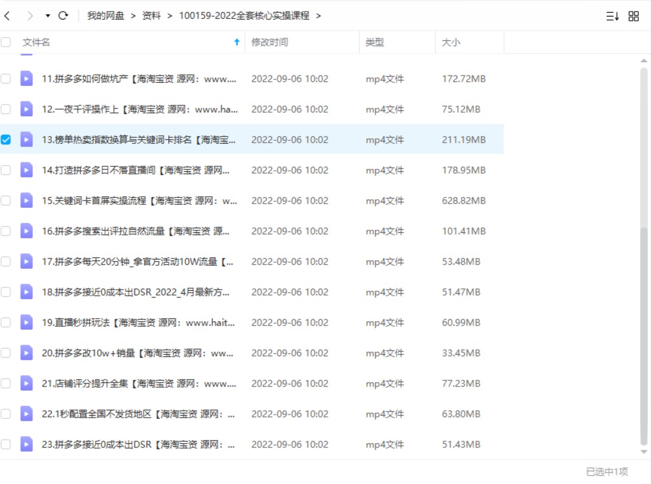The width and height of the screenshot is (651, 484).
Task: Check the box for file 21.店铺评分提升全集
Action: pos(6,383)
